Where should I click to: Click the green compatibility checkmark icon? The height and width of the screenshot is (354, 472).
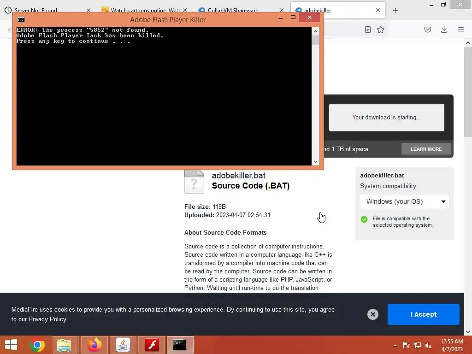(x=364, y=219)
